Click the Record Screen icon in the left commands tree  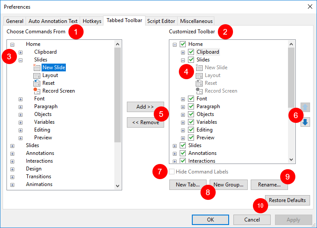[x=36, y=91]
